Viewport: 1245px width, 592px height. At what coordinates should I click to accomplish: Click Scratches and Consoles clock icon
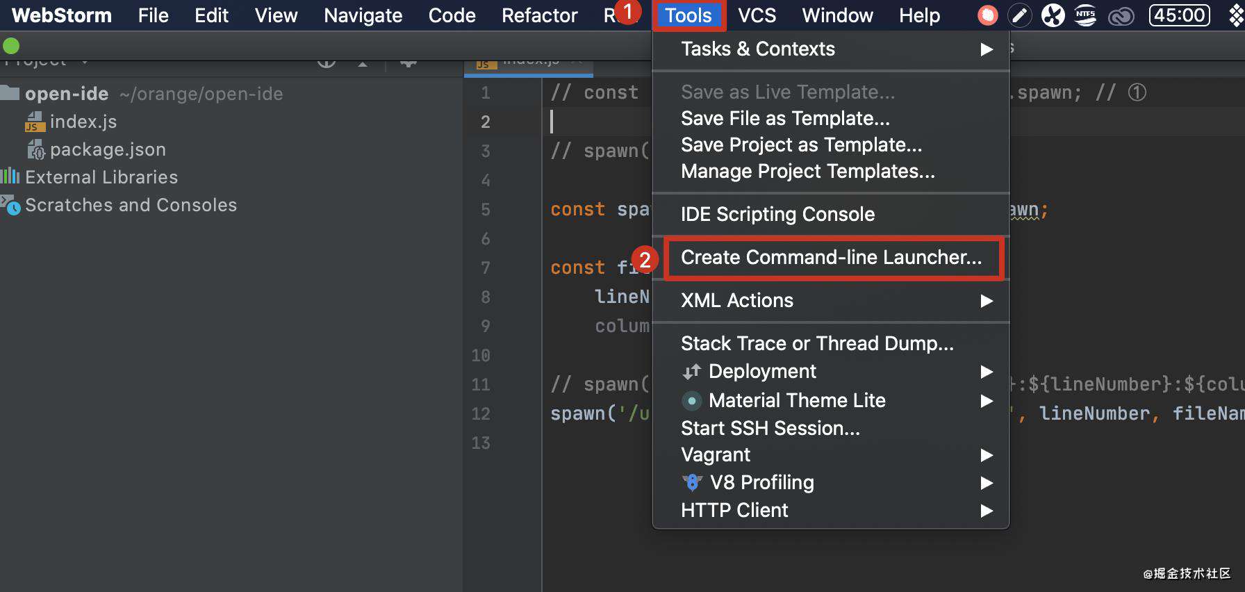click(10, 205)
